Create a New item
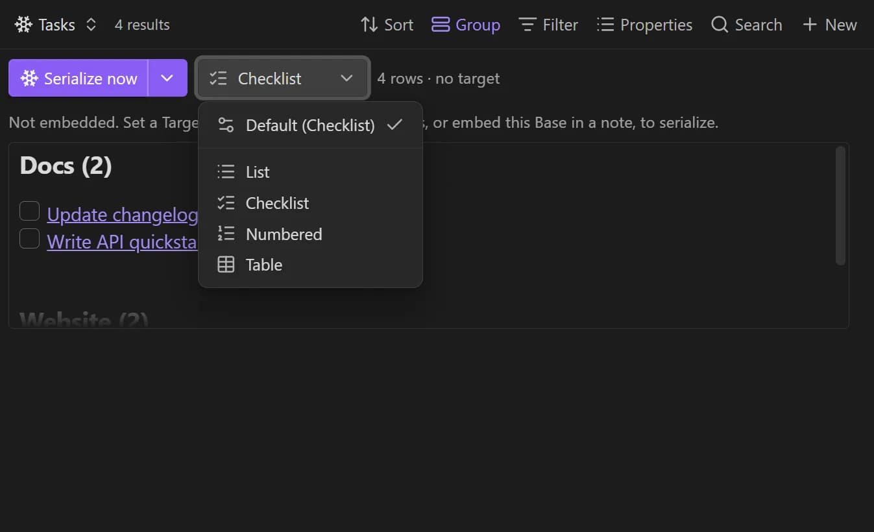 [830, 25]
